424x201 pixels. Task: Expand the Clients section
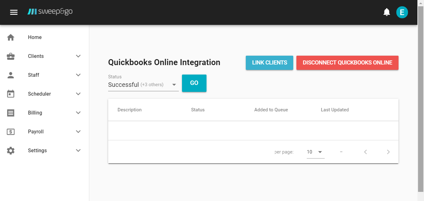(x=78, y=56)
